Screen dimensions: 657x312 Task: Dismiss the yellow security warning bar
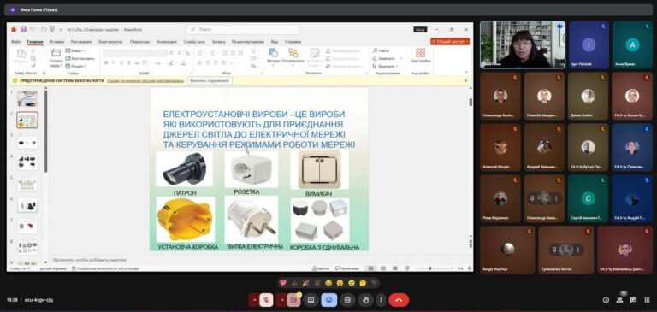tap(466, 80)
